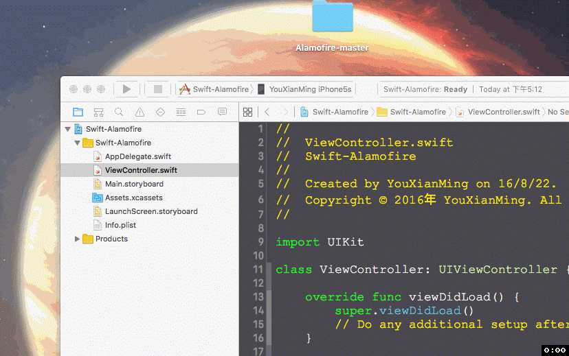Image resolution: width=569 pixels, height=356 pixels.
Task: Show the Project navigator folder icon
Action: [78, 112]
